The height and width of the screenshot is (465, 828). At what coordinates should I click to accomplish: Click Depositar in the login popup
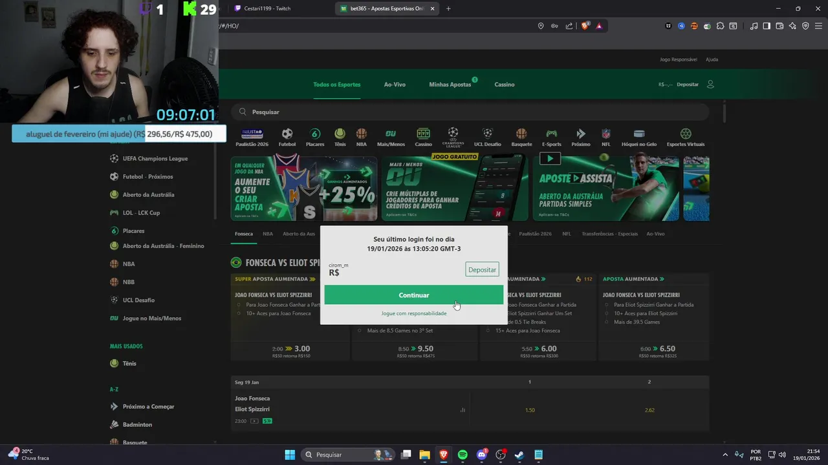coord(482,270)
